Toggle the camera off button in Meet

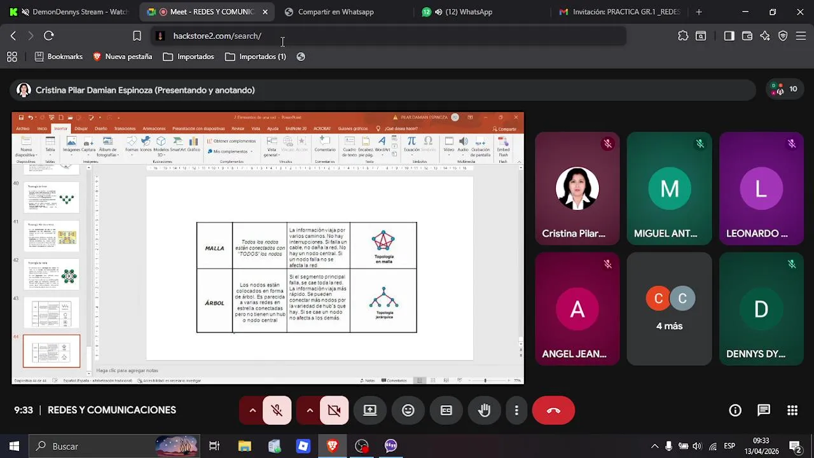[x=334, y=410]
